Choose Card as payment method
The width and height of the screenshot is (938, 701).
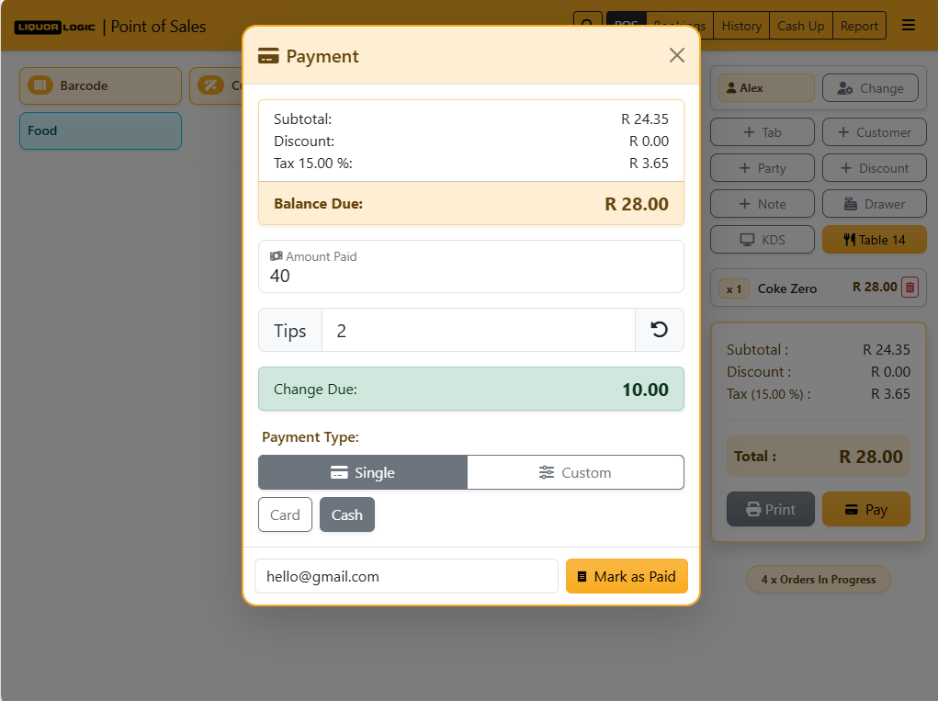point(285,514)
